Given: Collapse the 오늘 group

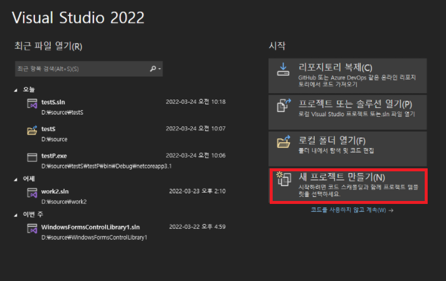Looking at the screenshot, I should (x=15, y=90).
